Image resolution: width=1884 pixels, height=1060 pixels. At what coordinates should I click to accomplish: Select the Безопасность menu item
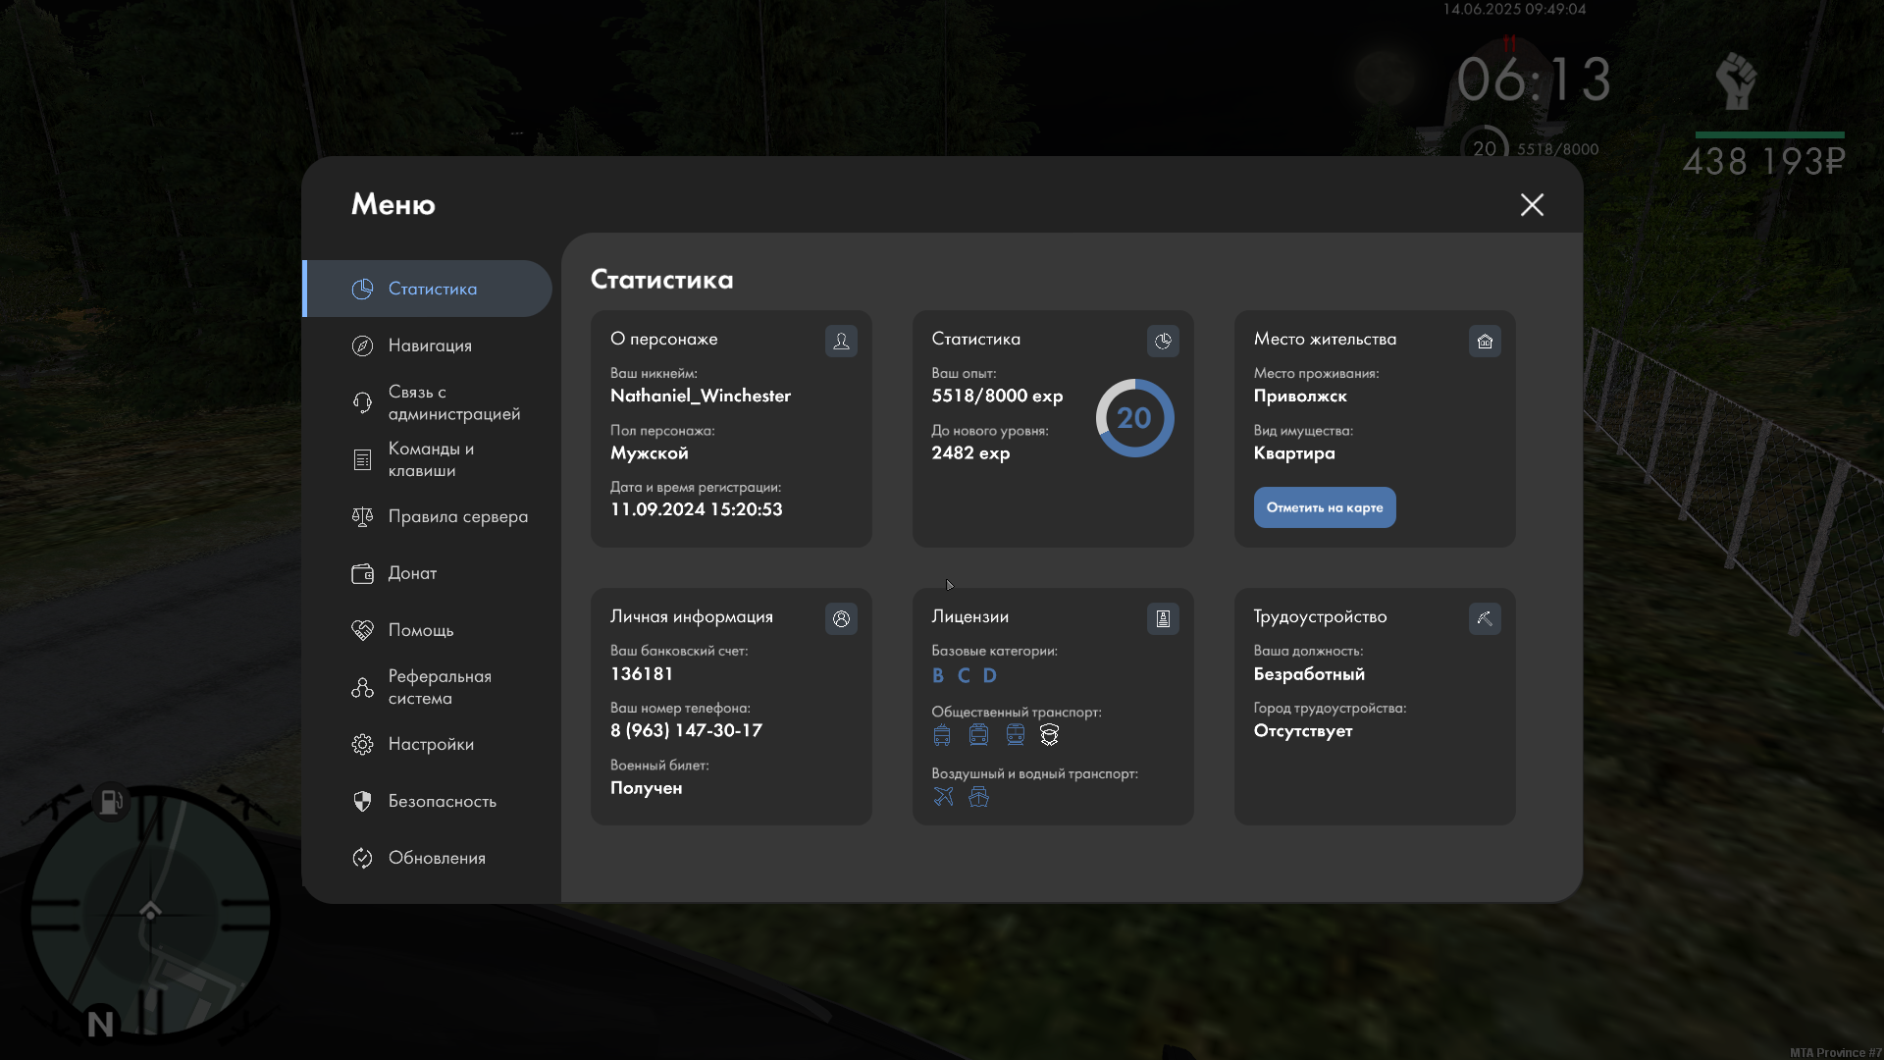428,801
